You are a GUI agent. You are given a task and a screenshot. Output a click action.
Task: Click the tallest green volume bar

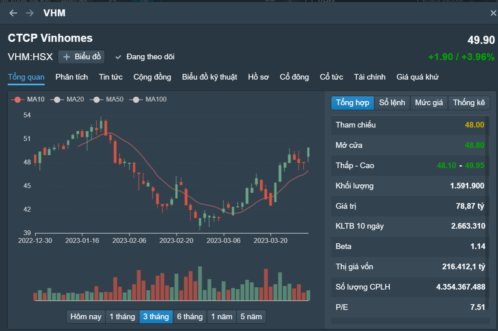click(200, 283)
